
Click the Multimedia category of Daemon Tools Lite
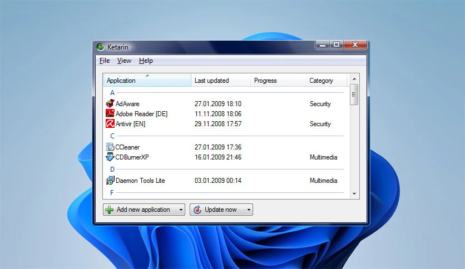(x=324, y=181)
